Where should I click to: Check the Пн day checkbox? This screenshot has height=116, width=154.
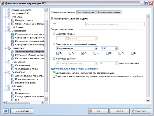tap(57, 53)
